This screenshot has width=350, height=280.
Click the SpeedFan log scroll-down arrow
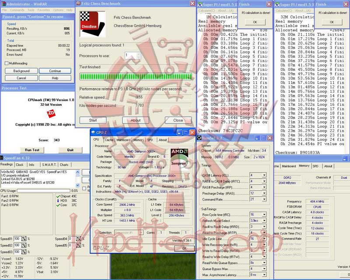tap(77, 185)
